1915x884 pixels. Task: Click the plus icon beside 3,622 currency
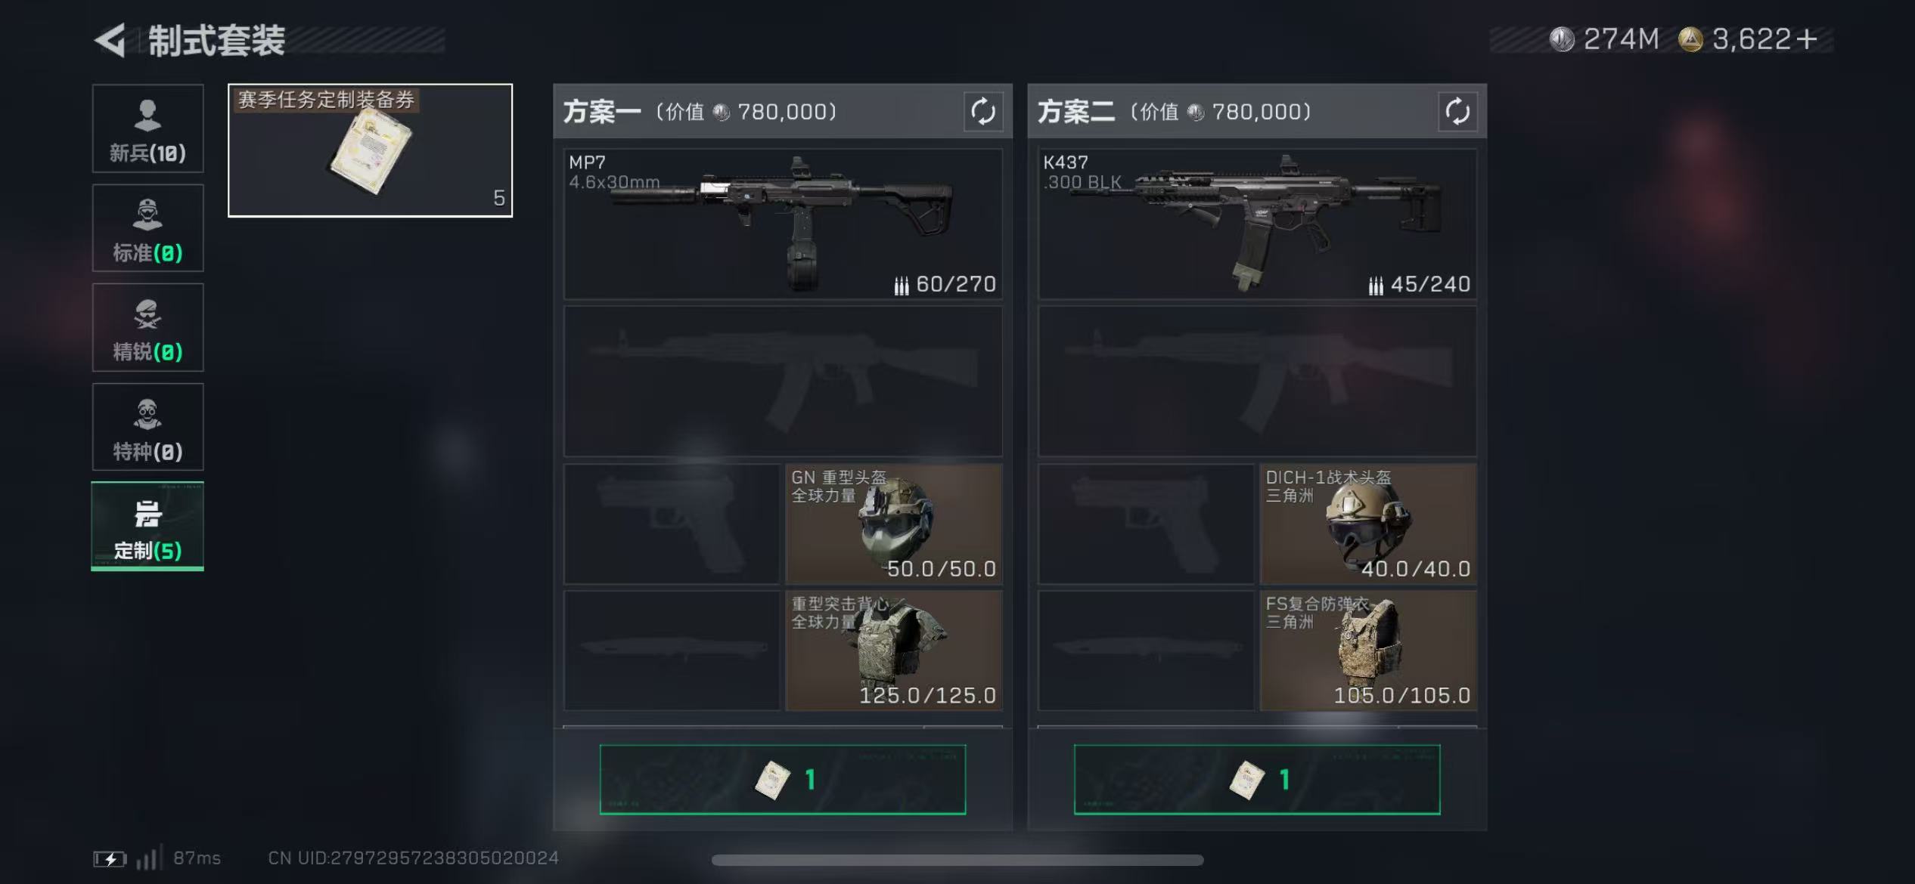(1806, 39)
